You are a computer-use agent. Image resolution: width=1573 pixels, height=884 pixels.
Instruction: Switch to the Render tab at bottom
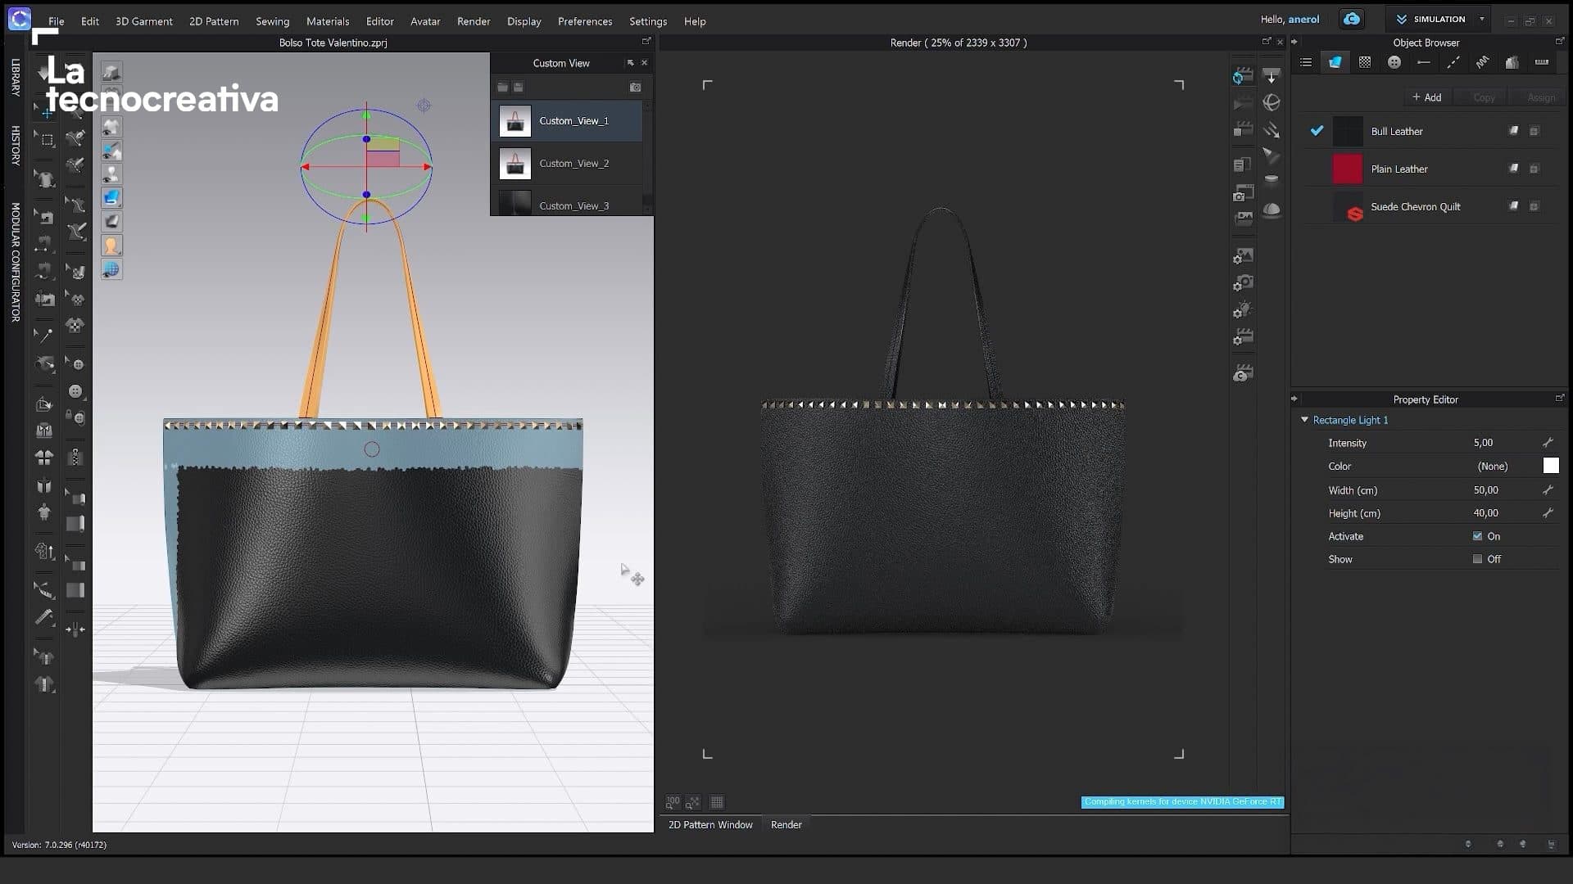(x=786, y=824)
